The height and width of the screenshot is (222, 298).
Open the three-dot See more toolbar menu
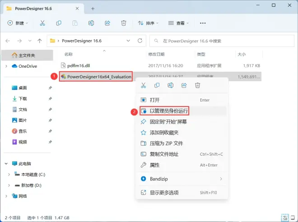[203, 23]
